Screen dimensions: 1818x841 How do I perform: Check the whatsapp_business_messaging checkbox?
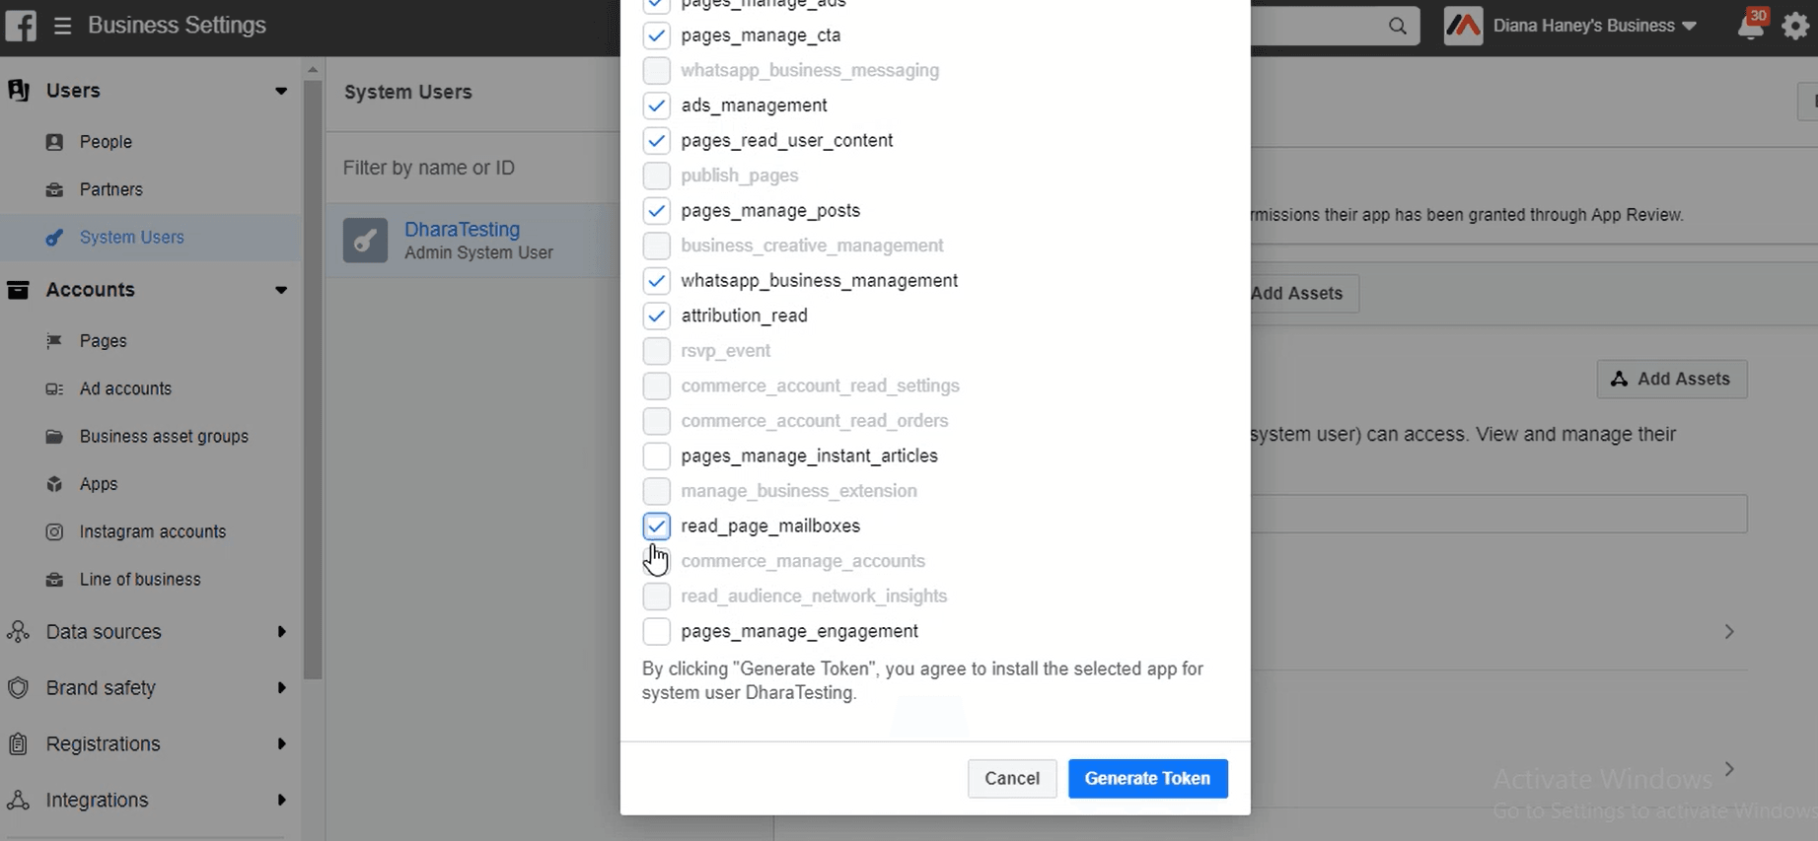656,71
